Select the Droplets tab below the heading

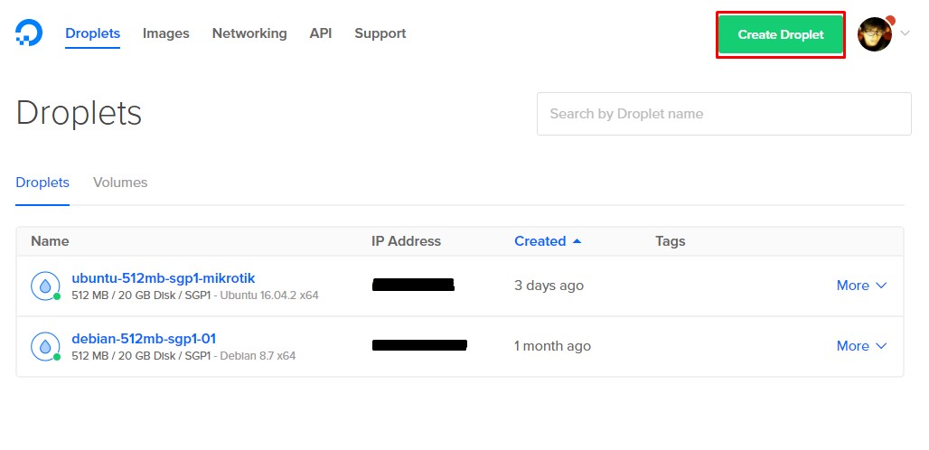tap(42, 183)
